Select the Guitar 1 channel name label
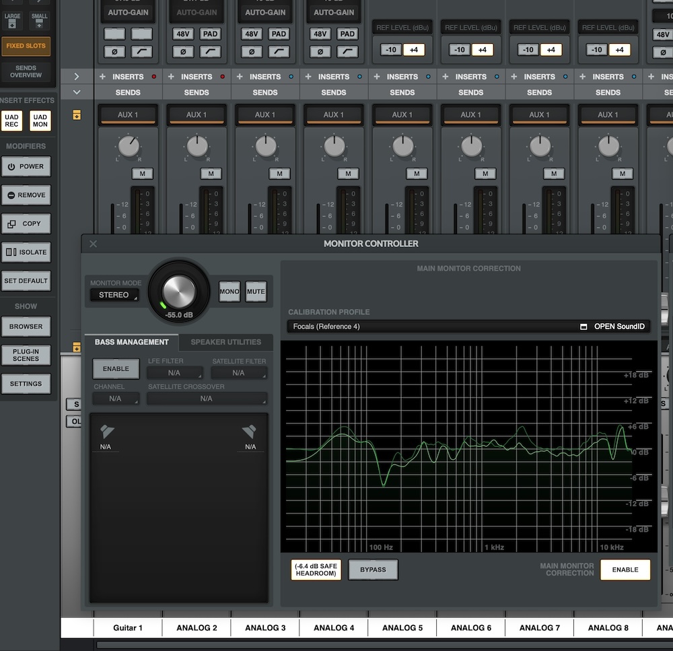673x651 pixels. click(x=128, y=628)
